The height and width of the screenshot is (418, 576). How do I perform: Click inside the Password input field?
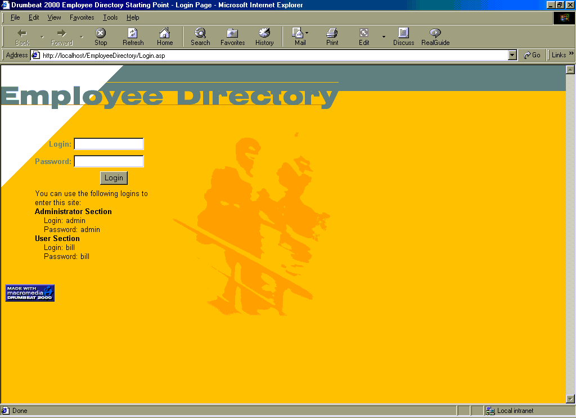coord(109,161)
